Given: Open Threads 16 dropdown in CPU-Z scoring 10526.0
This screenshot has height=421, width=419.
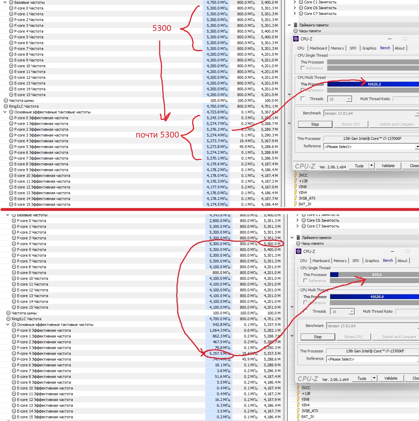Looking at the screenshot, I should tap(342, 312).
